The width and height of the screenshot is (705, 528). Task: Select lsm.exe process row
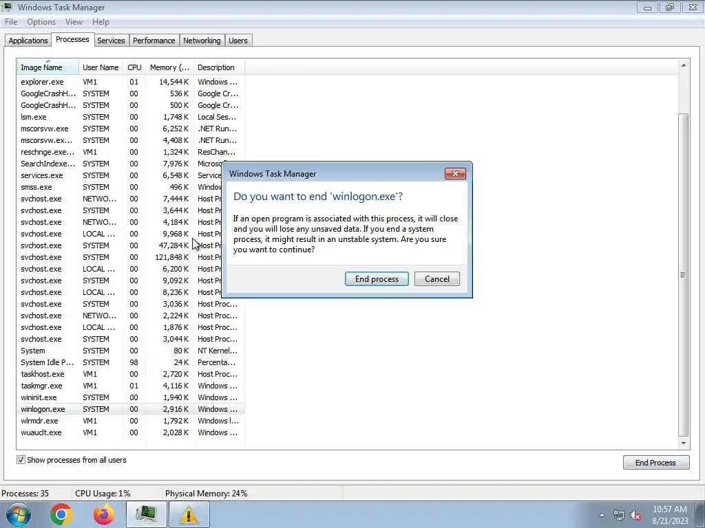pos(130,117)
